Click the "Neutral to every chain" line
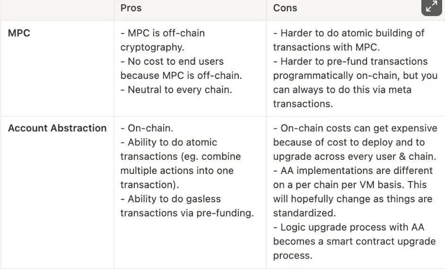 [x=176, y=89]
